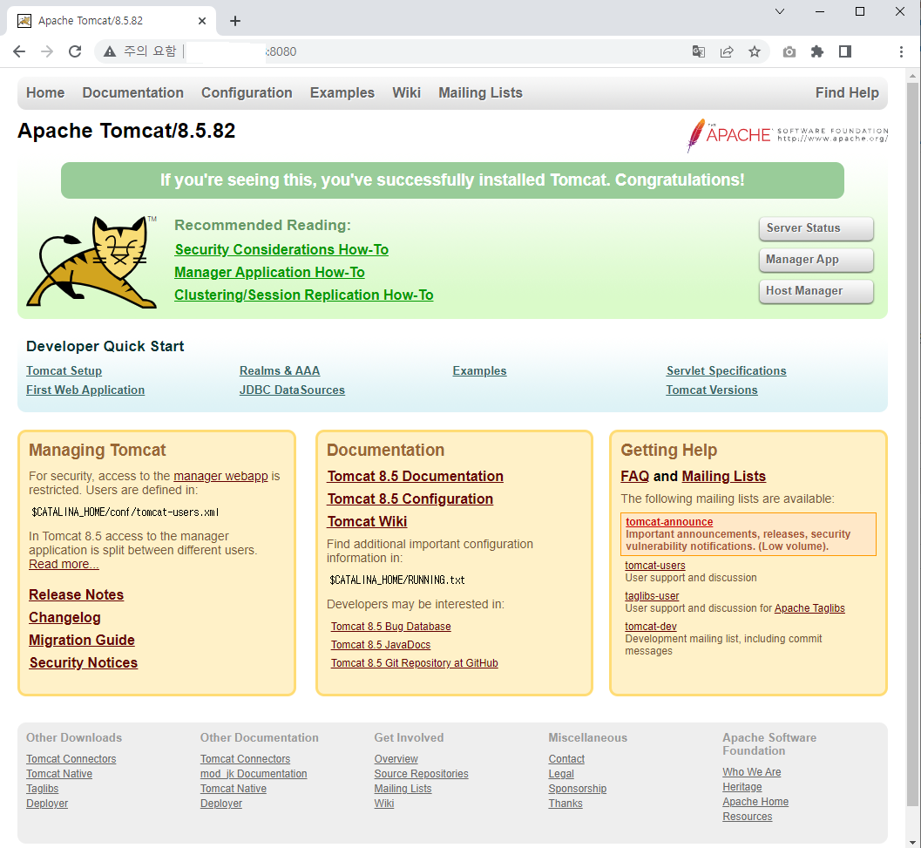Open the Changelog link
Viewport: 921px width, 848px height.
pos(64,618)
